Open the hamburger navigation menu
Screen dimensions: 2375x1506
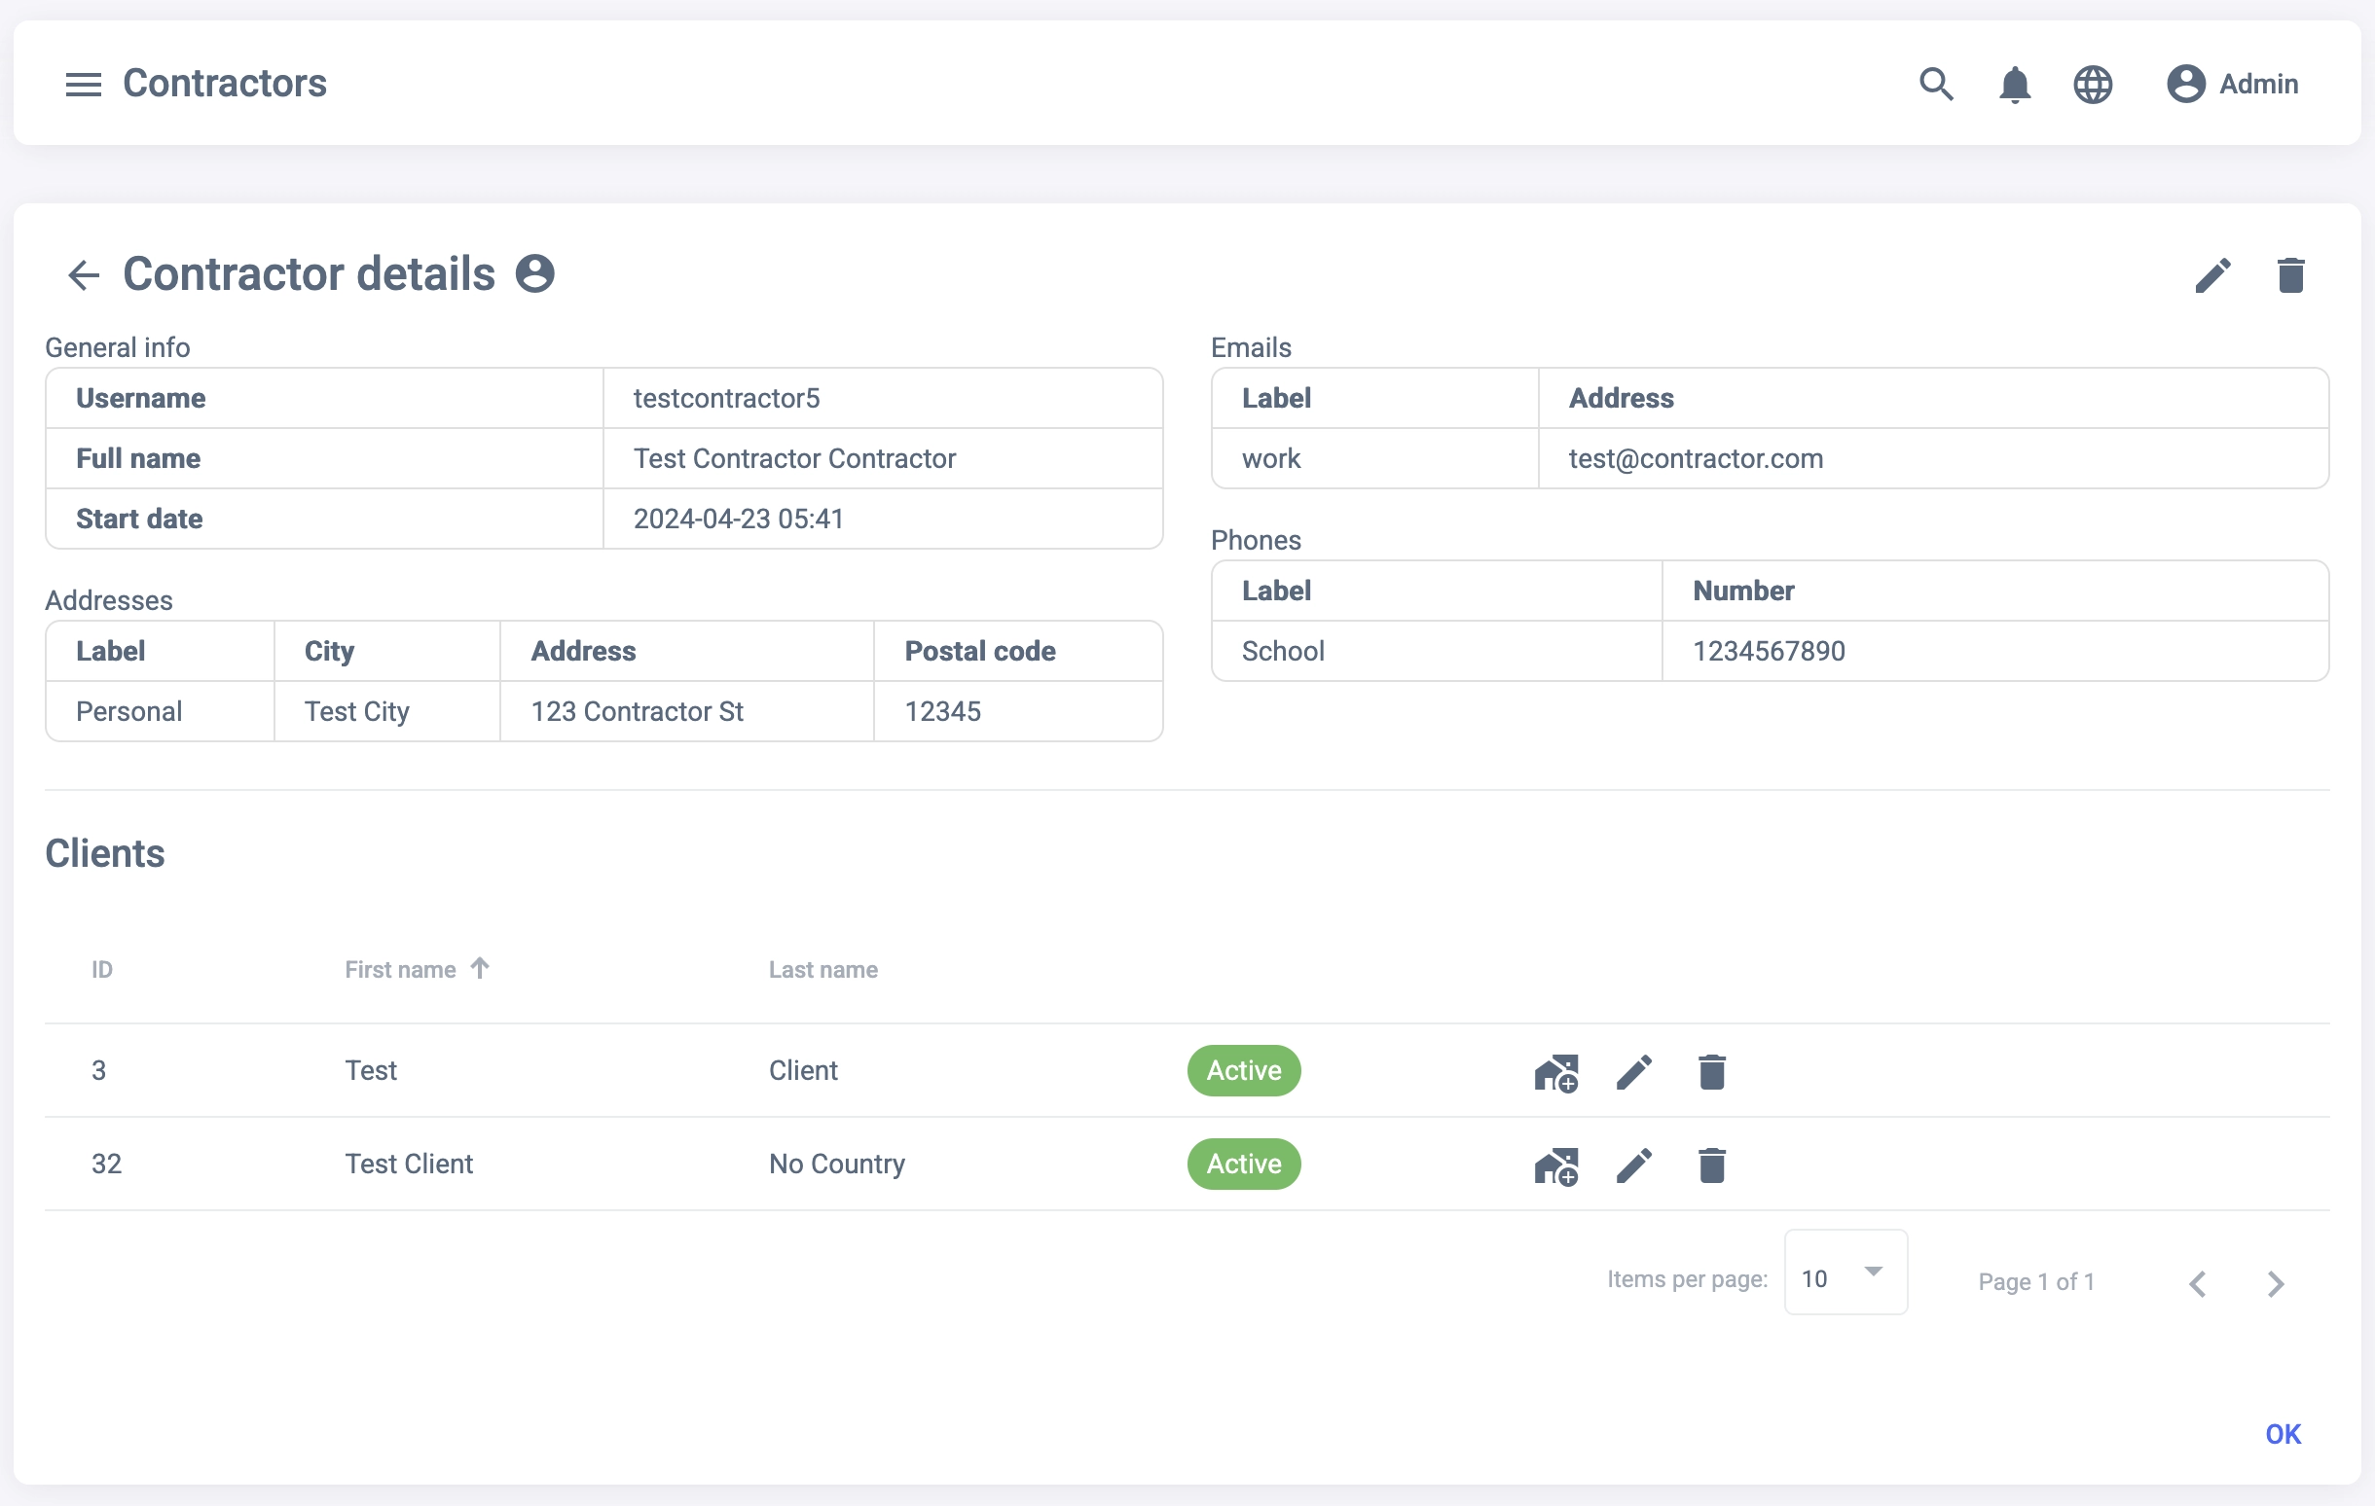coord(83,85)
